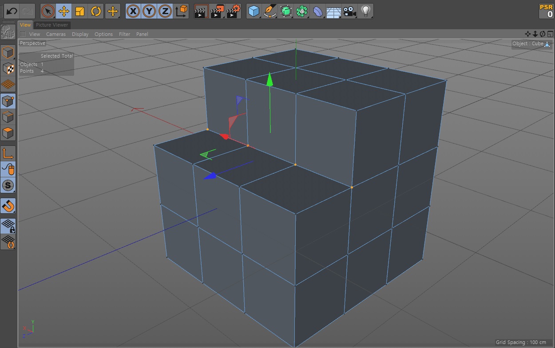The height and width of the screenshot is (348, 555).
Task: Open the Filter menu
Action: (x=125, y=34)
